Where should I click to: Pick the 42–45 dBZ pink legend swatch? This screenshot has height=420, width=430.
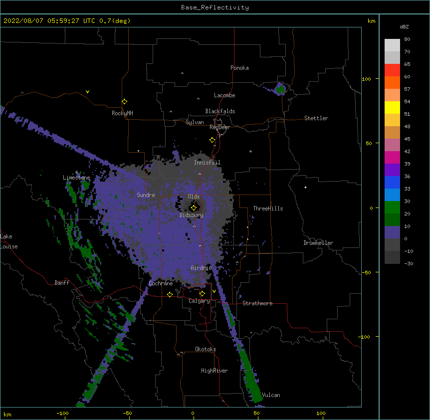[392, 145]
